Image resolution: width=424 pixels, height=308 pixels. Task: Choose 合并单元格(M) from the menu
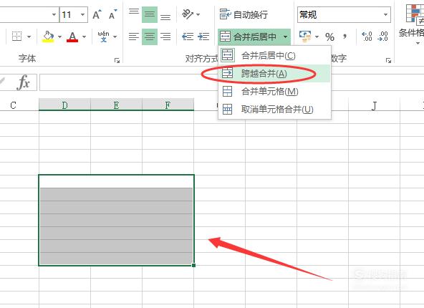pos(274,92)
